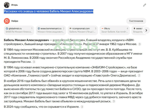Click the globalmsk.ru favicon
The width and height of the screenshot is (151, 109).
(x=7, y=28)
